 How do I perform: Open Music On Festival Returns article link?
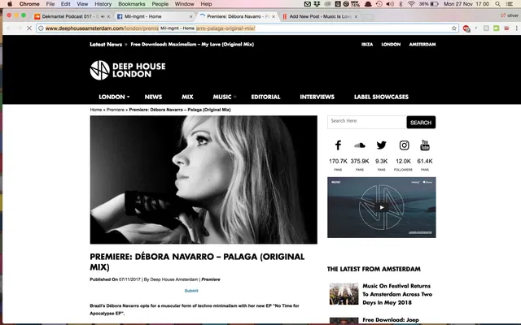click(397, 294)
